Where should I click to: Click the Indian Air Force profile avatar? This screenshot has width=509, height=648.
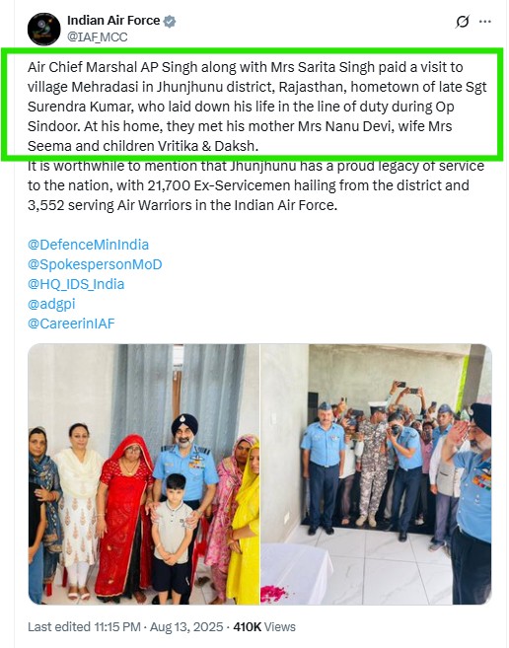(x=43, y=29)
